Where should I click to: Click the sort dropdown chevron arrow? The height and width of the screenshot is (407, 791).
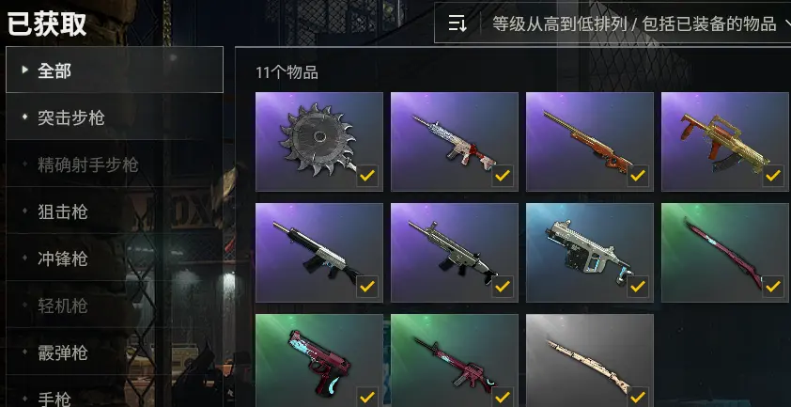787,23
